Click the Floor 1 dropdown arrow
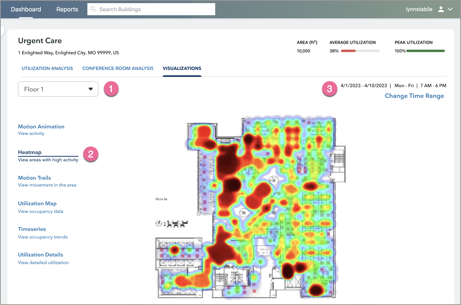This screenshot has width=461, height=305. coord(91,89)
